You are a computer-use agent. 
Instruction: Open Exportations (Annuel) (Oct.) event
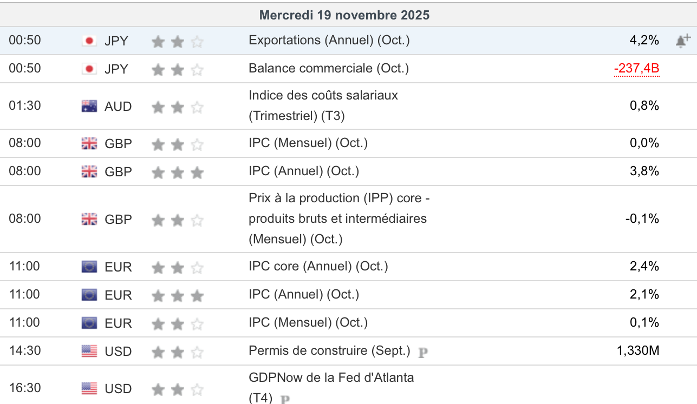point(329,41)
